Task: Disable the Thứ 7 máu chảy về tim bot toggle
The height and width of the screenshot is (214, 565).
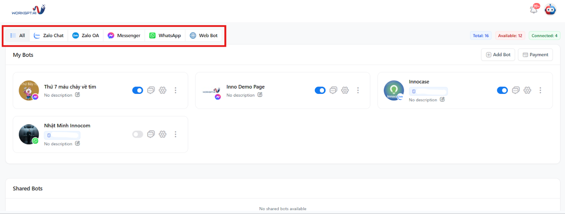Action: pos(137,90)
